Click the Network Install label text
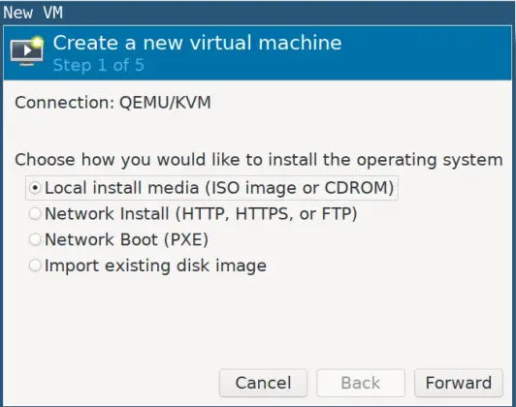The height and width of the screenshot is (407, 516). 201,214
